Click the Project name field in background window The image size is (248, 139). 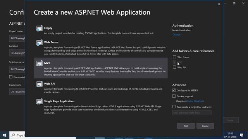tap(17, 38)
